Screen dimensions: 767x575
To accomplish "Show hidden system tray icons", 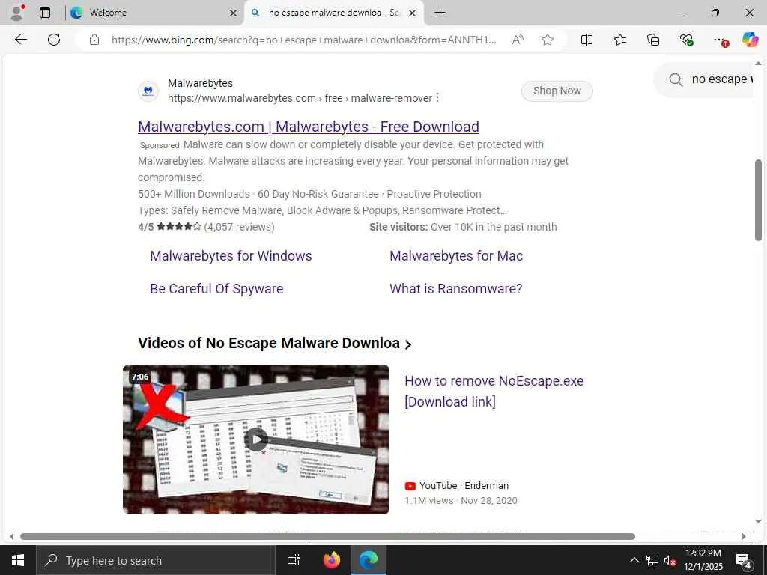I will [x=634, y=560].
